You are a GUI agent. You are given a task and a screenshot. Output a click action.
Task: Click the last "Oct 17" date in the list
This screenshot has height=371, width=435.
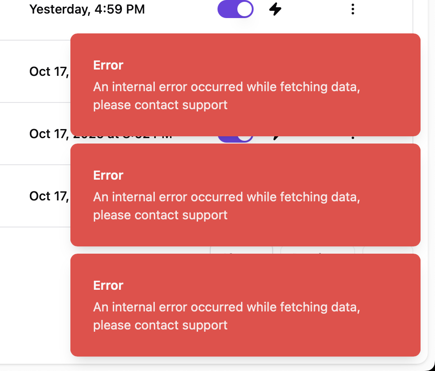pyautogui.click(x=48, y=196)
